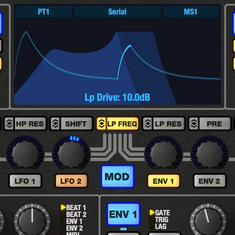Open the Serial routing selector
The width and height of the screenshot is (235, 235).
click(x=117, y=12)
